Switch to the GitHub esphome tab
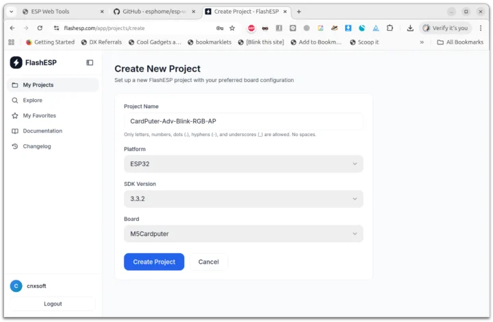Image resolution: width=493 pixels, height=322 pixels. coord(154,12)
